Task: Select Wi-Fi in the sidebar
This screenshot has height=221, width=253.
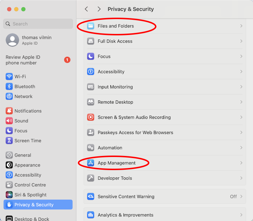Action: 20,77
